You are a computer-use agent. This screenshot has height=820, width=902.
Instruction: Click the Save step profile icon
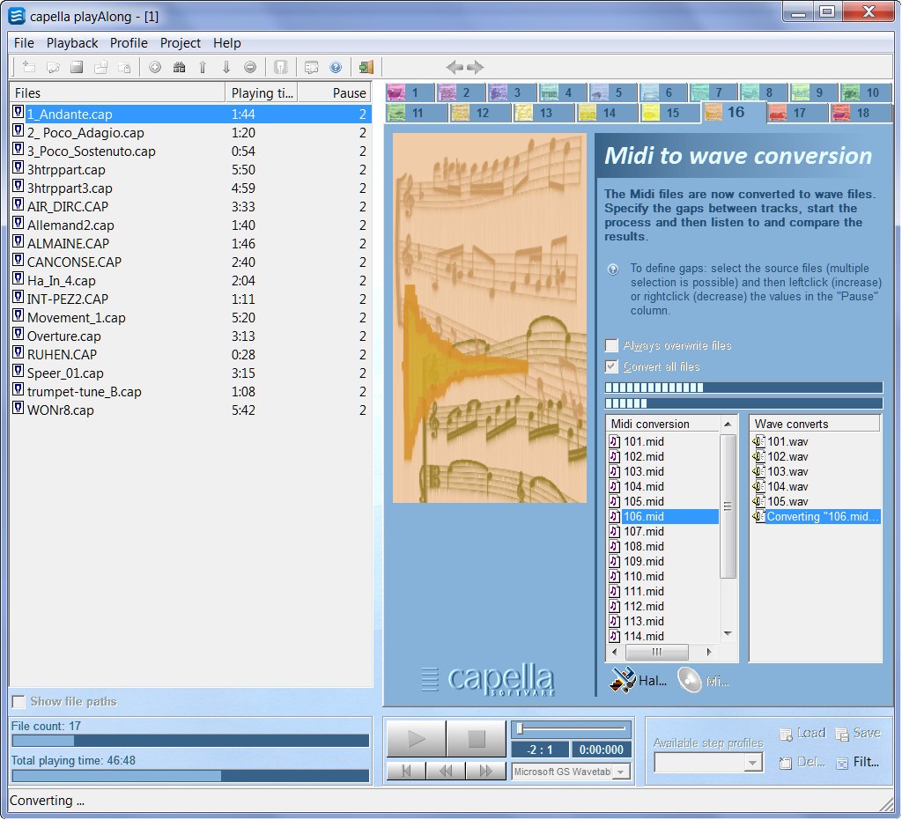tap(842, 734)
